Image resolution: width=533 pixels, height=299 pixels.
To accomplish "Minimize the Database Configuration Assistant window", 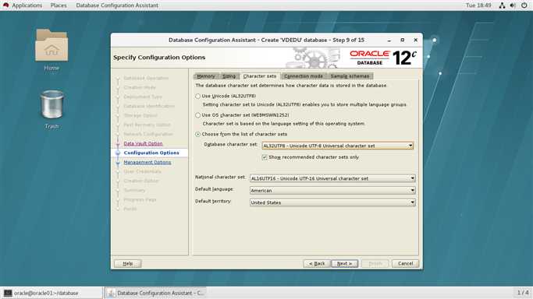I will tap(389, 40).
